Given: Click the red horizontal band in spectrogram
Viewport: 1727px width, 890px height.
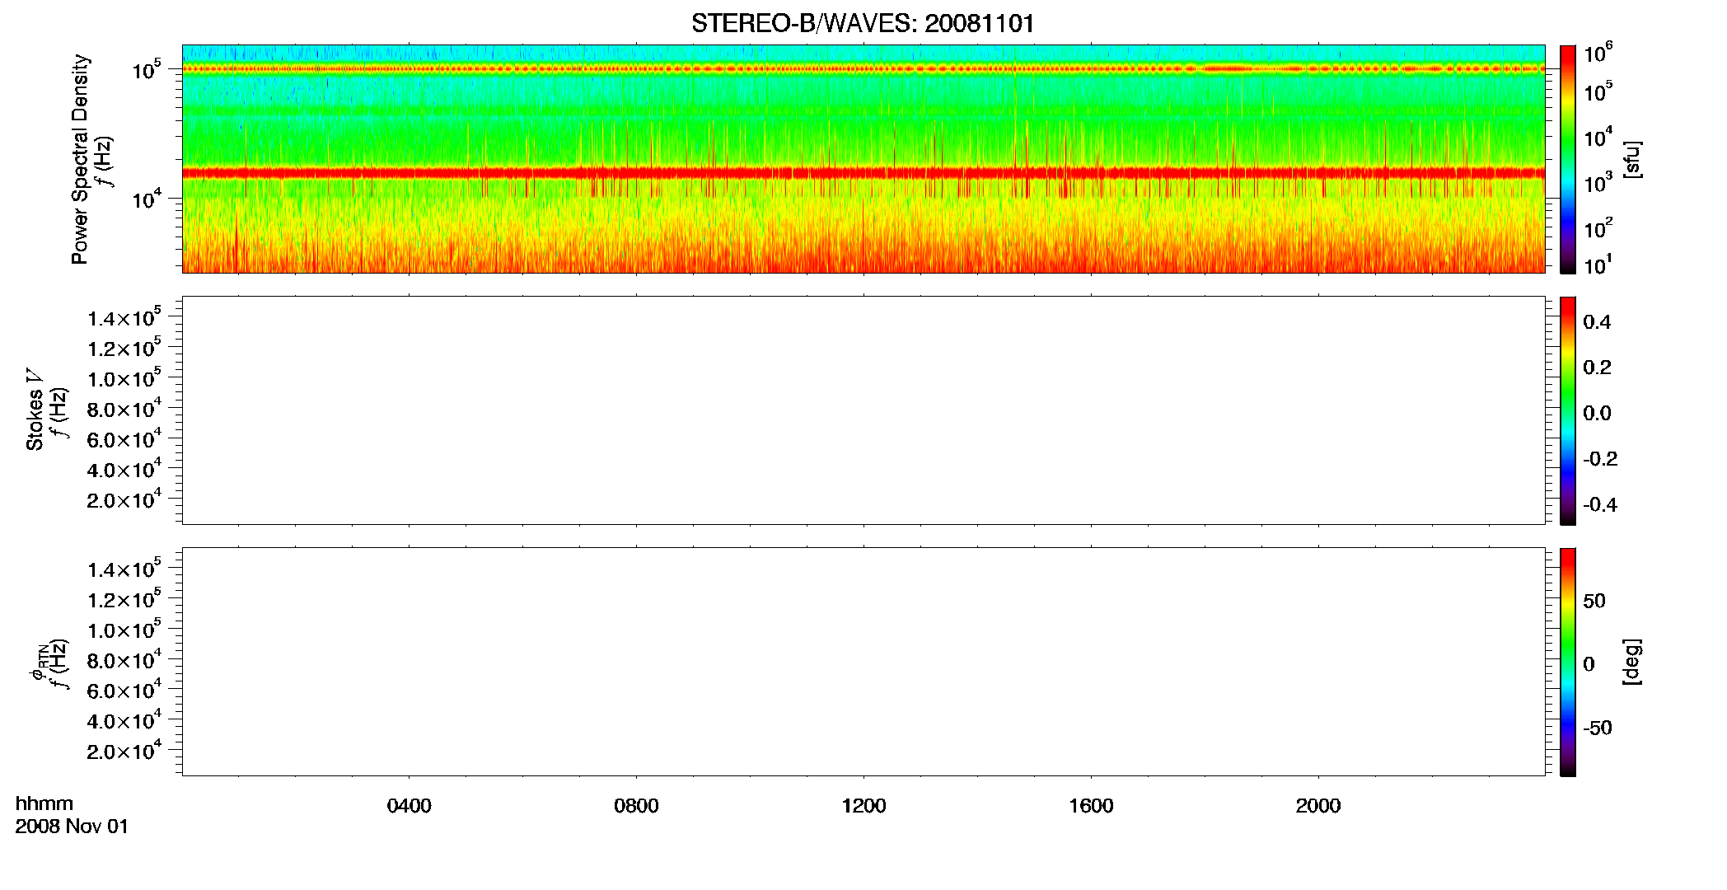Looking at the screenshot, I should pos(863,173).
